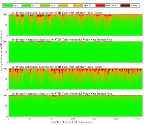144x125 pixels.
Task: Click the stacked bar area of subplot (c)
Action: [75, 79]
